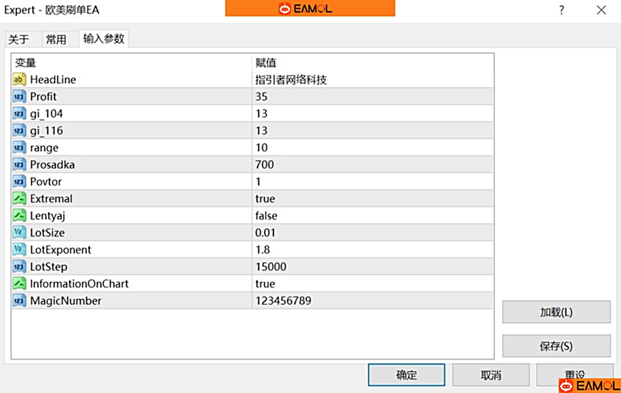Click the question mark help button
621x393 pixels.
tap(561, 10)
